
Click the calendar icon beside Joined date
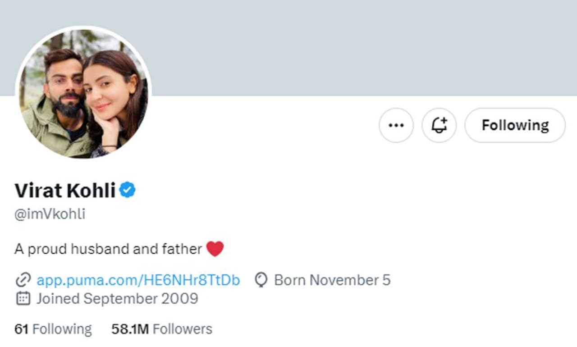click(x=23, y=298)
